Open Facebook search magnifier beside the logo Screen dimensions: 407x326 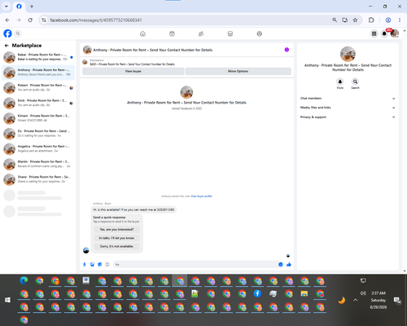(x=18, y=33)
